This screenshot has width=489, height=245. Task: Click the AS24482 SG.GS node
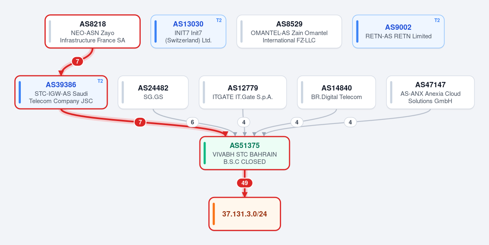(153, 92)
